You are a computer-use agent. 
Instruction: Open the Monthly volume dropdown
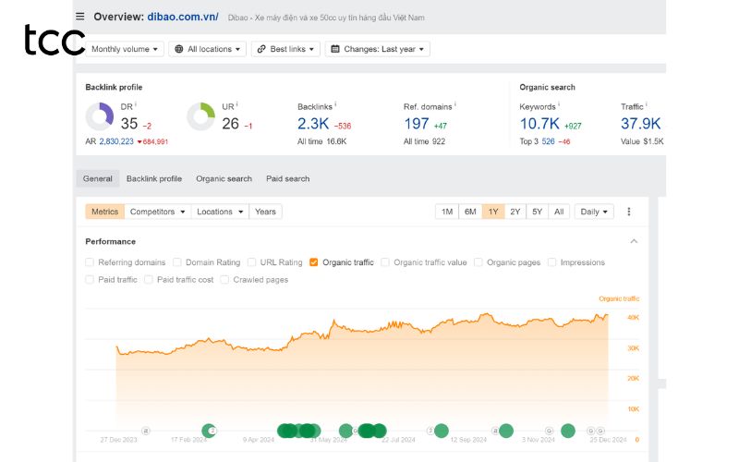(x=126, y=49)
